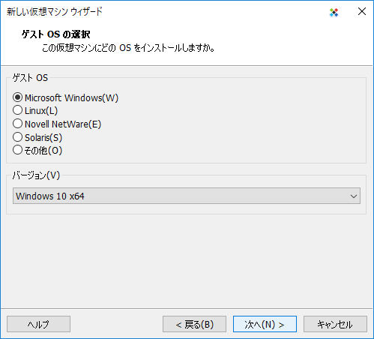Open the Windows 10 x64 combo box
The height and width of the screenshot is (339, 374).
(187, 196)
